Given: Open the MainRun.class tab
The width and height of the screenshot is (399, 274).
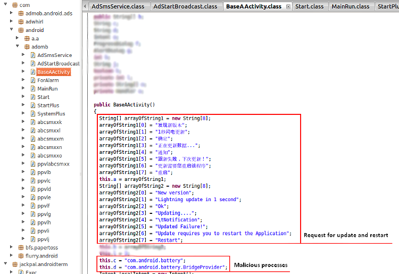Looking at the screenshot, I should [350, 6].
